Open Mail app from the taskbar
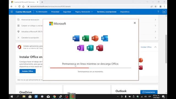Image resolution: width=176 pixels, height=99 pixels. coord(48,97)
